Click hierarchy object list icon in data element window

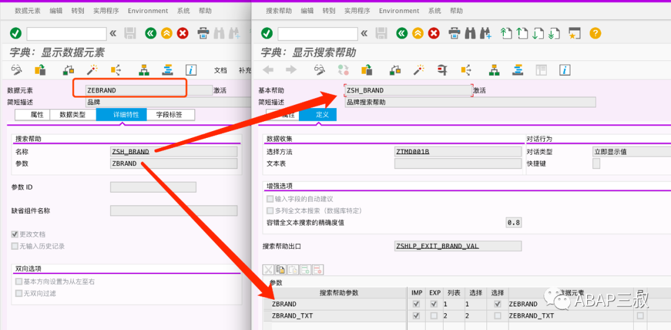point(144,70)
